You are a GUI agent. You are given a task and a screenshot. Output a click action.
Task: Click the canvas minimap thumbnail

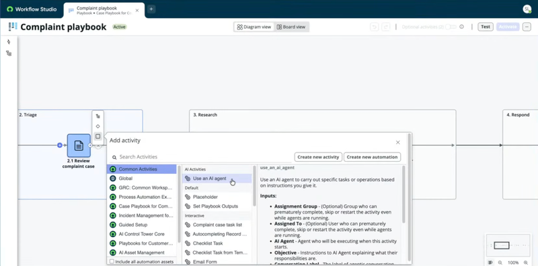(508, 245)
